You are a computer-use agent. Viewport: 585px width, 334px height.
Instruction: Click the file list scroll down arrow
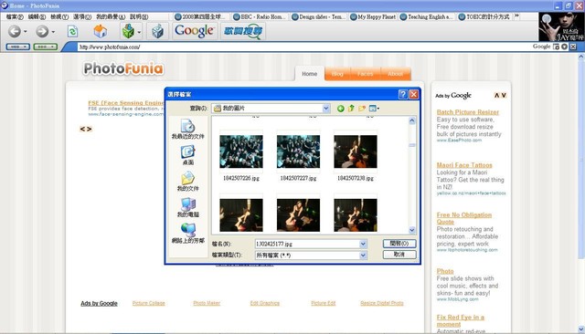(412, 230)
